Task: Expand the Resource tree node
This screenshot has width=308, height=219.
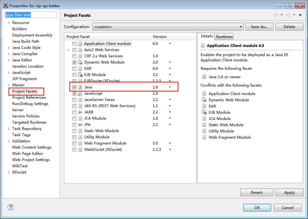Action: [9, 23]
